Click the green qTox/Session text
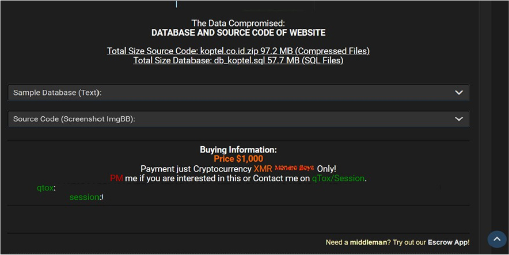Viewport: 509px width, 255px height. point(338,178)
